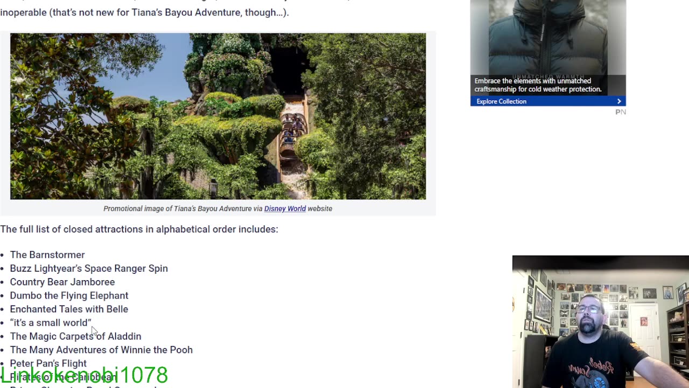The image size is (689, 388).
Task: Open the Tiana's Bayou Adventure promotional image
Action: click(x=218, y=116)
